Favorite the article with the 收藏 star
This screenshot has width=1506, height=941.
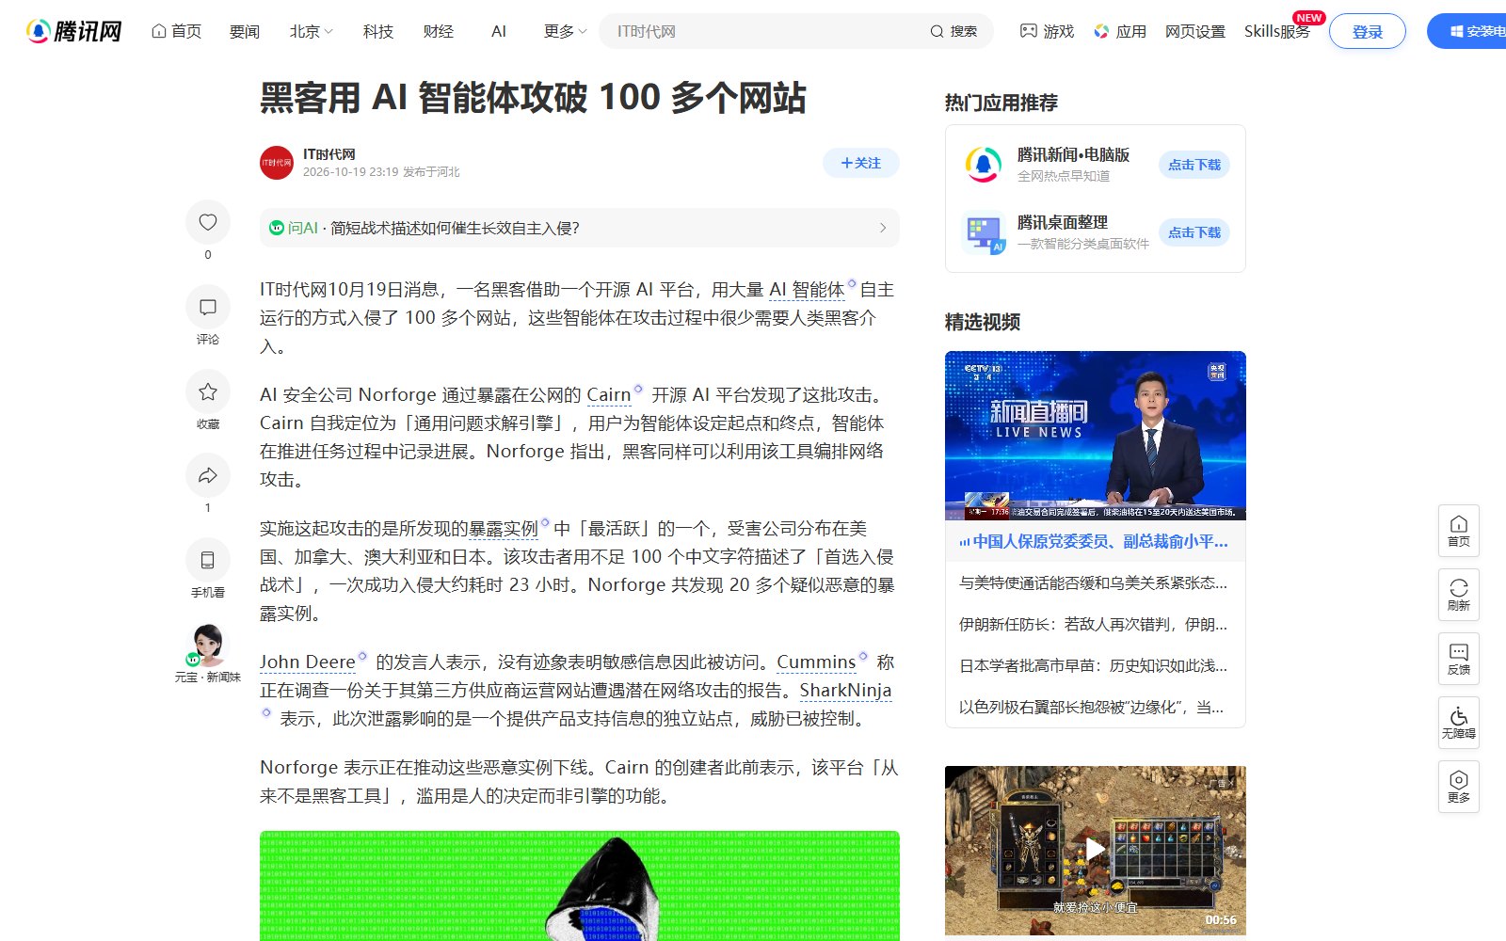pyautogui.click(x=208, y=391)
